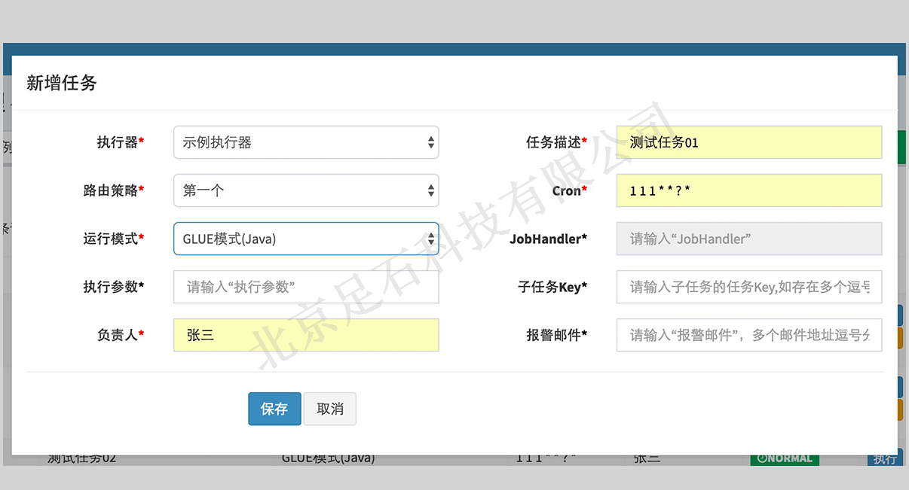Click the 执行参数 text box
The width and height of the screenshot is (909, 490).
305,287
